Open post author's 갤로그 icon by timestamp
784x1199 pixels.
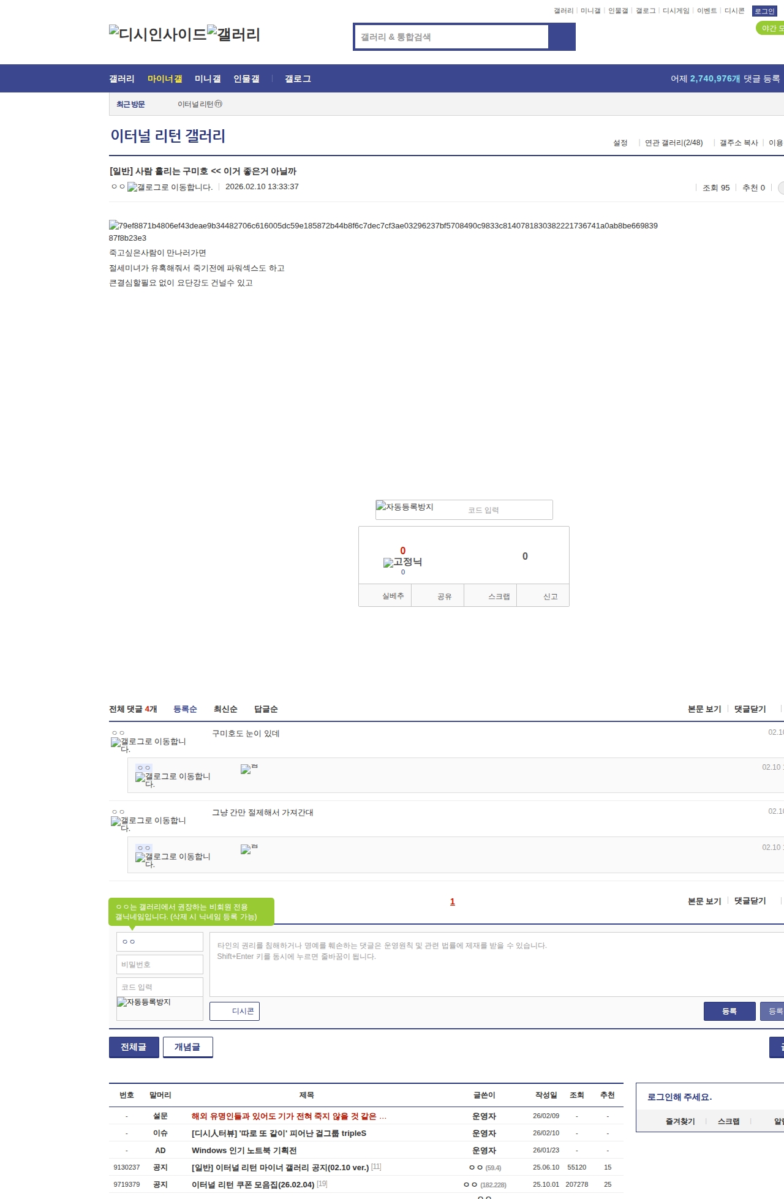tap(170, 187)
